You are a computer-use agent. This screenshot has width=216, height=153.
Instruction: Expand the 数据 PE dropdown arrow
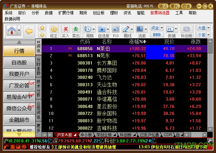176,29
